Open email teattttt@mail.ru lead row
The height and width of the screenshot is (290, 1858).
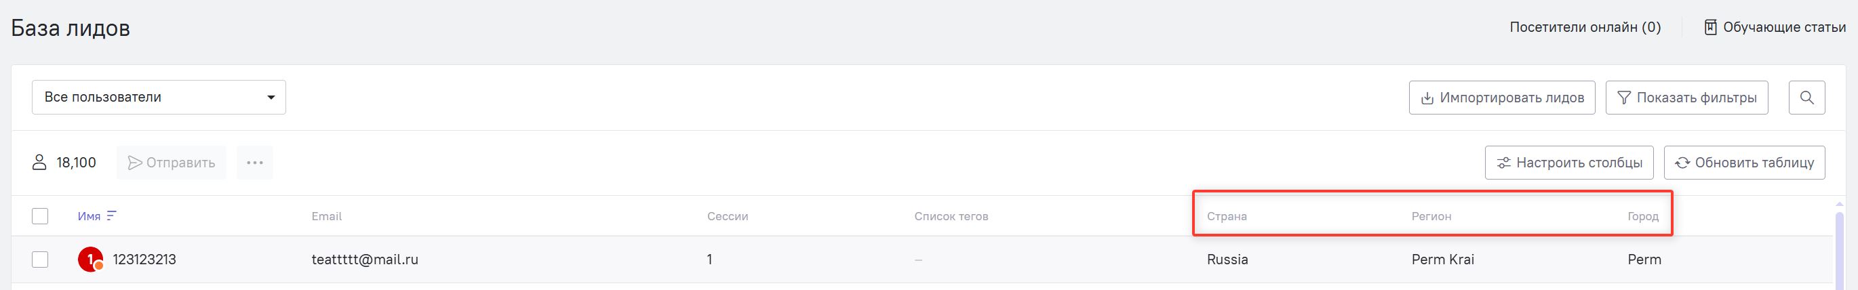point(365,259)
